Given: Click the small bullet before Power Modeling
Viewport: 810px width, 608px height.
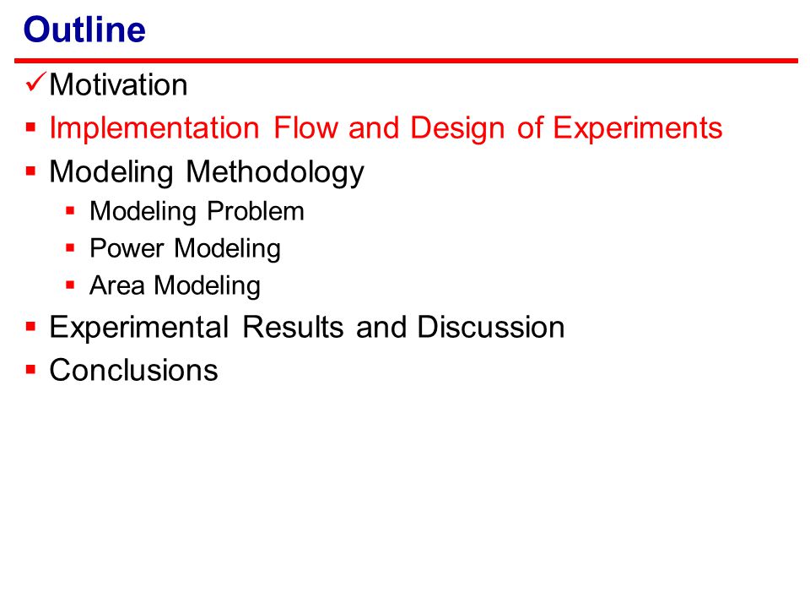Looking at the screenshot, I should click(71, 248).
